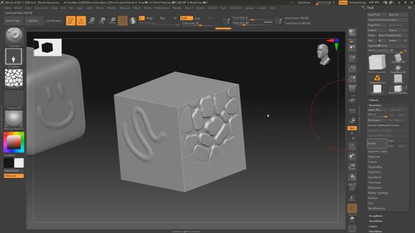
Task: Click the sculptris-style sphere icon beside Gizmo
Action: click(x=133, y=20)
